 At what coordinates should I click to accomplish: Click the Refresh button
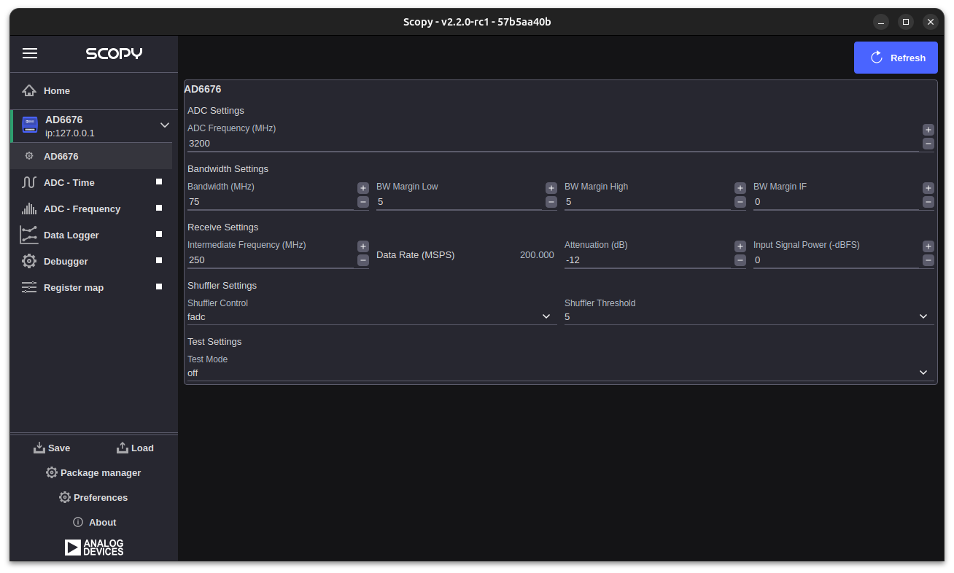coord(896,58)
